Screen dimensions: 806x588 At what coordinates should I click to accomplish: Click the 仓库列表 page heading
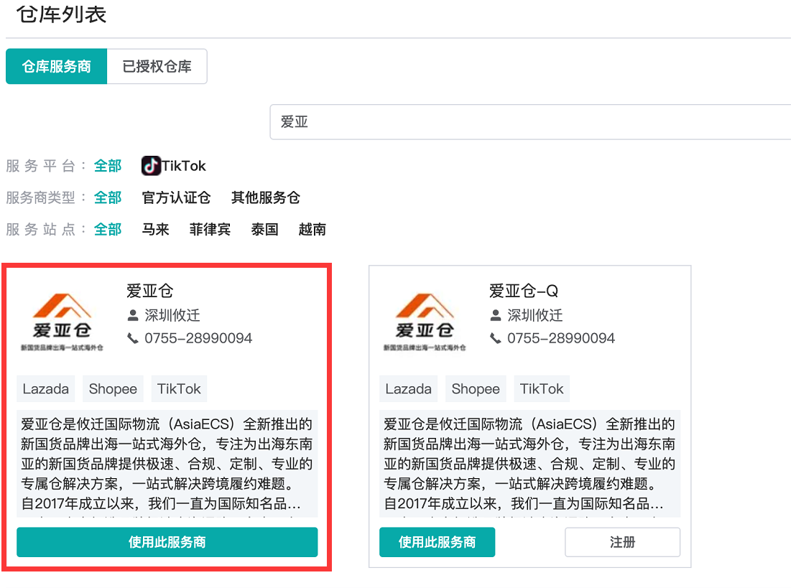[61, 14]
